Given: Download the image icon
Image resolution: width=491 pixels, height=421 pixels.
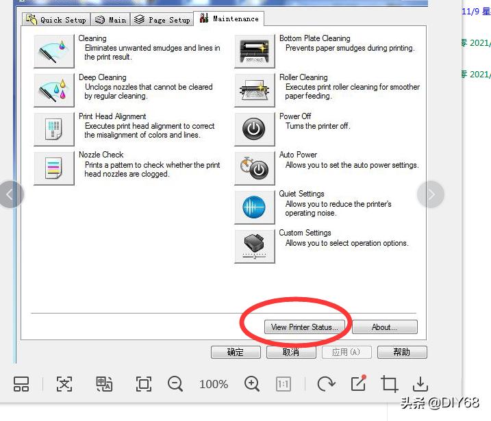Looking at the screenshot, I should (420, 384).
